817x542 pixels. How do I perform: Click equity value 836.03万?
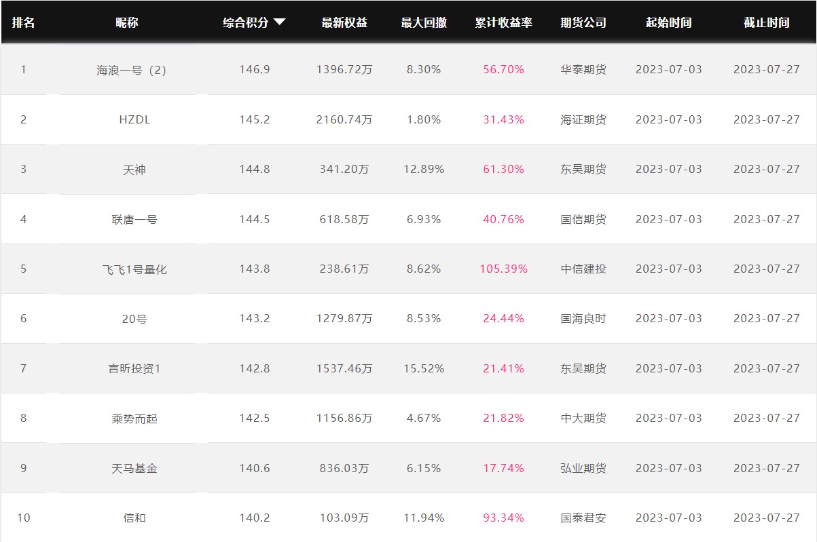344,468
